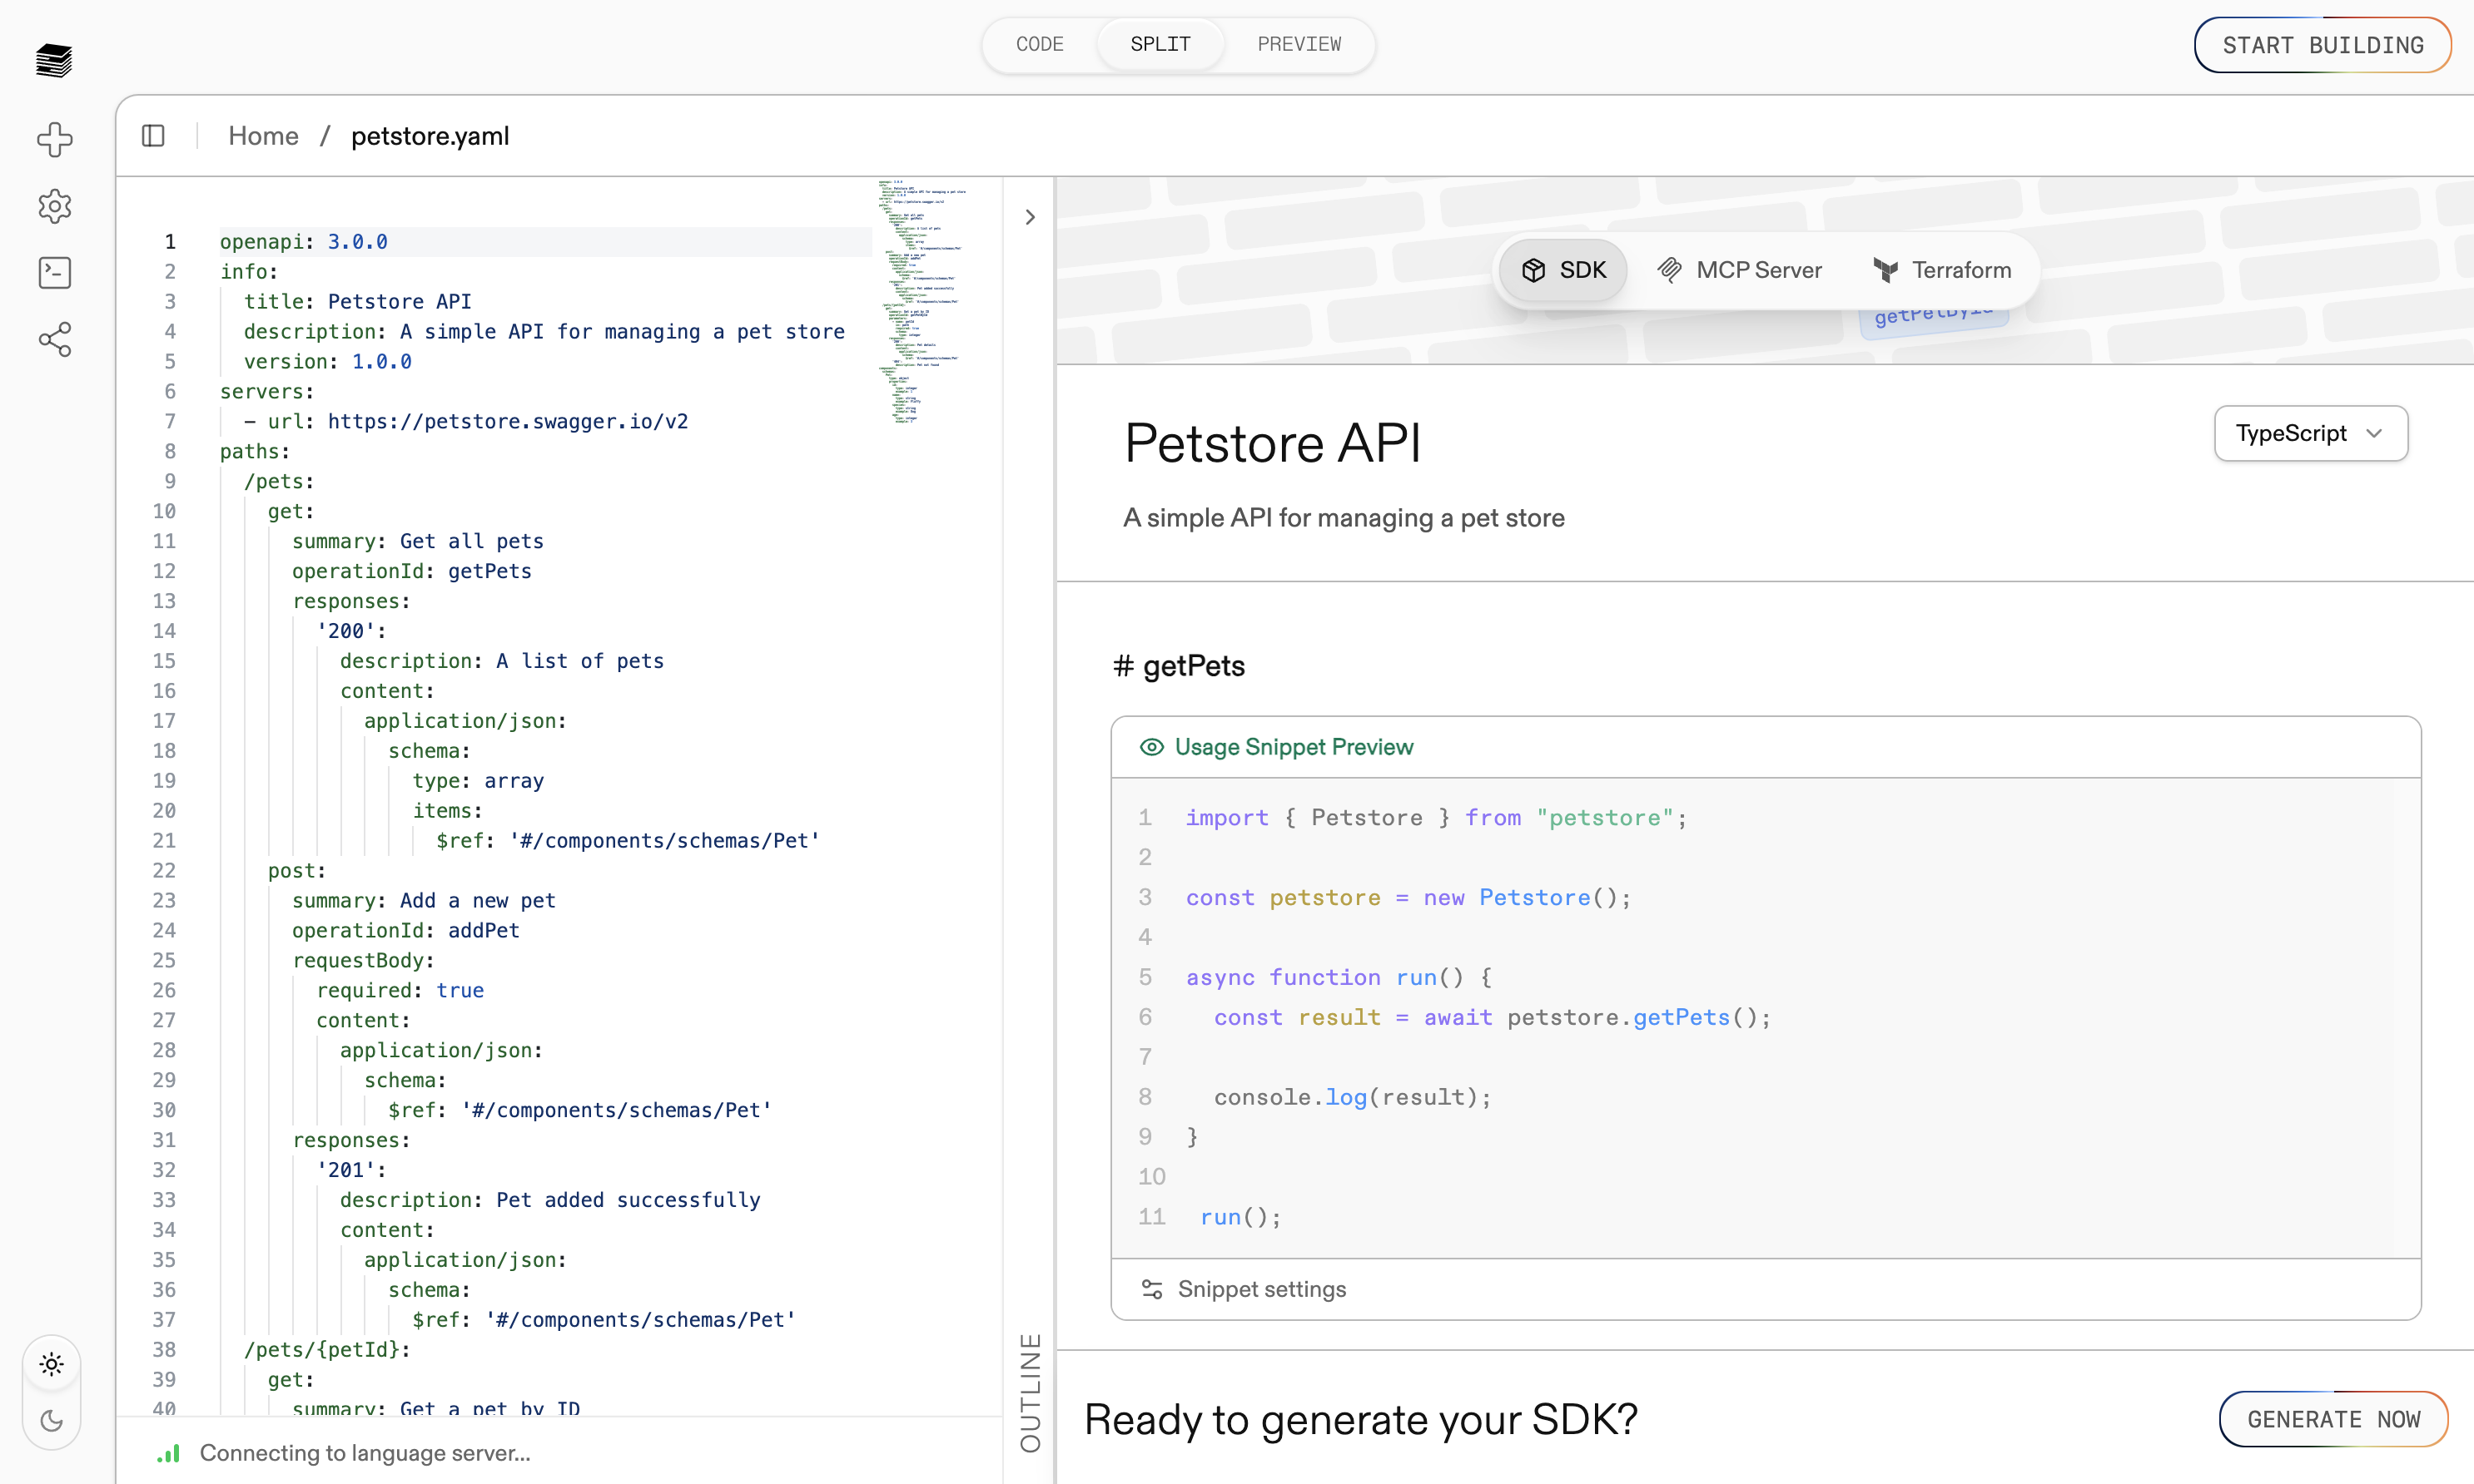Image resolution: width=2474 pixels, height=1484 pixels.
Task: Open settings gear in left sidebar
Action: click(x=54, y=206)
